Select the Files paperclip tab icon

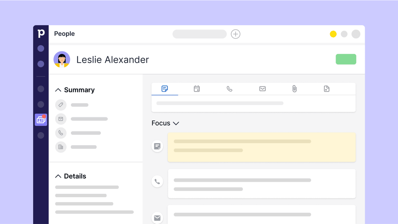(294, 89)
